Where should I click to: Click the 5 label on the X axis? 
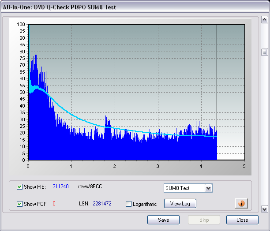(244, 166)
